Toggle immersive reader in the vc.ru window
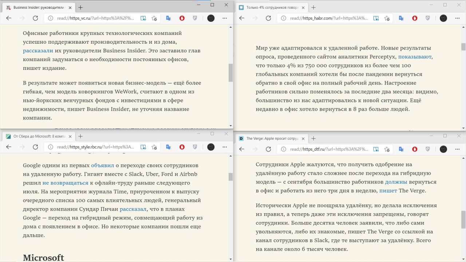 click(143, 18)
